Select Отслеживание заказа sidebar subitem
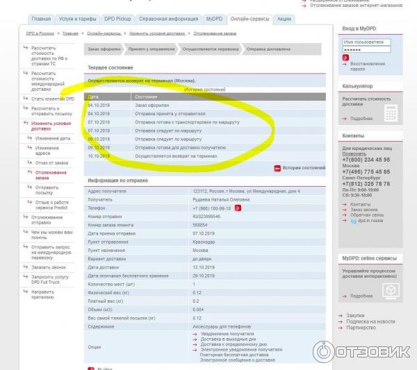Image resolution: width=417 pixels, height=370 pixels. tap(51, 175)
